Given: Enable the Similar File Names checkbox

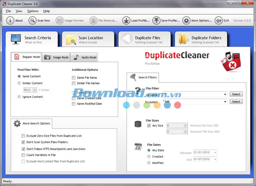Looking at the screenshot, I should 74,83.
